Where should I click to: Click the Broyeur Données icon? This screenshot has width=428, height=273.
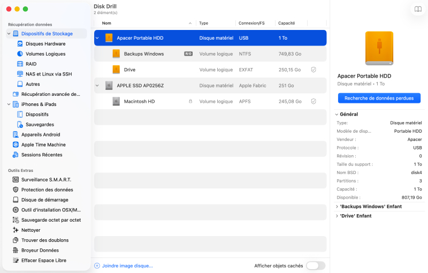click(x=16, y=251)
